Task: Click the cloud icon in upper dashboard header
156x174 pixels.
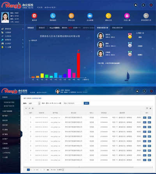Action: click(136, 5)
